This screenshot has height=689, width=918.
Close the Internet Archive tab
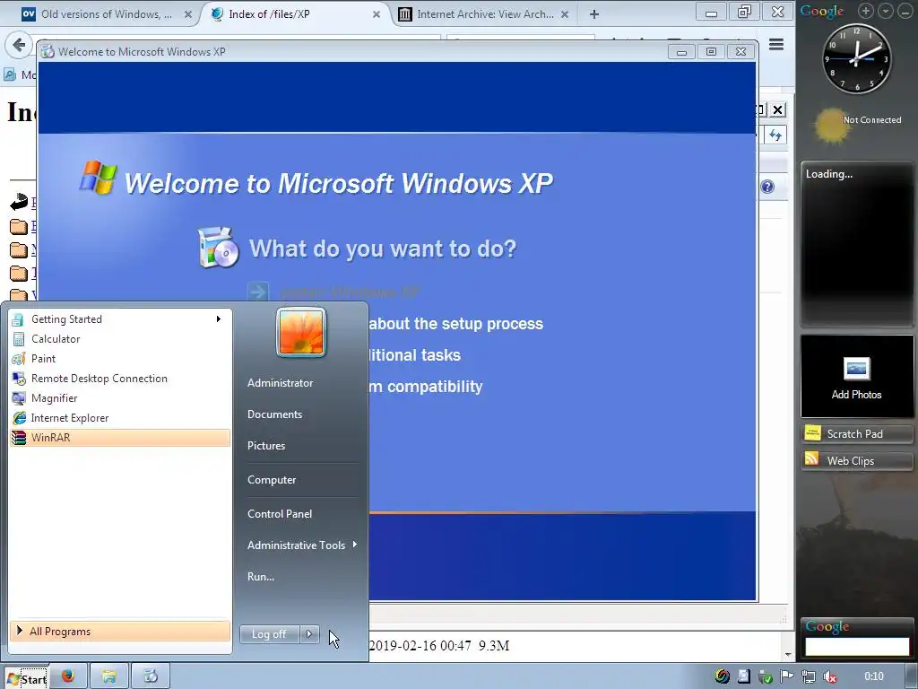point(565,14)
